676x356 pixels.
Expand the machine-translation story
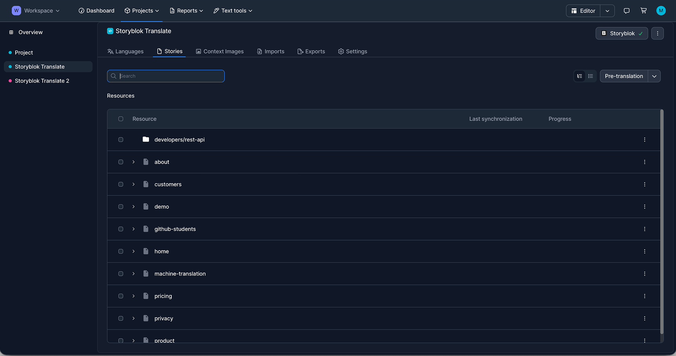click(133, 274)
